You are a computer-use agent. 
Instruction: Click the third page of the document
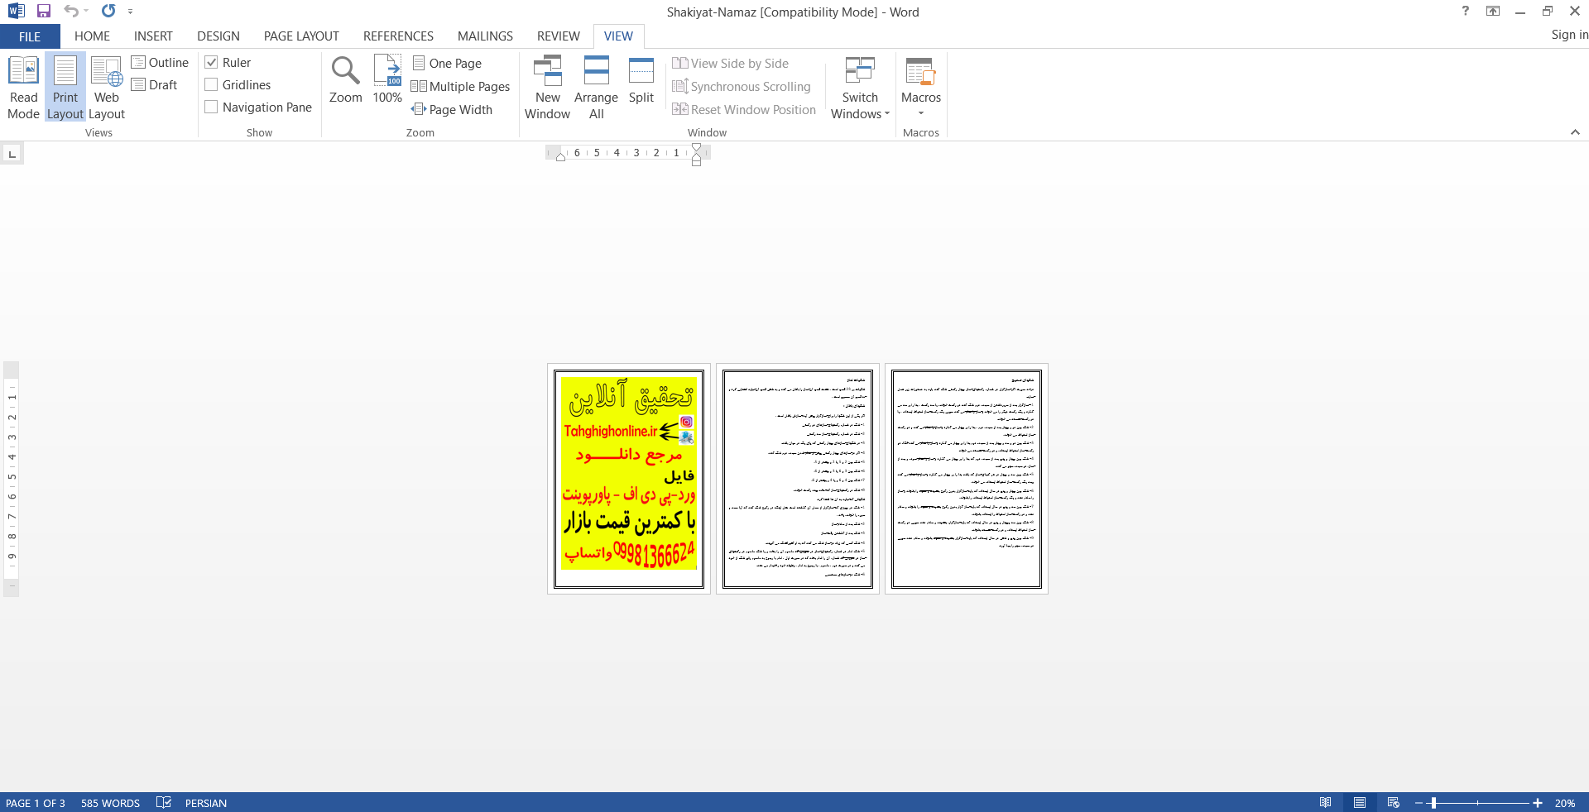(x=967, y=479)
